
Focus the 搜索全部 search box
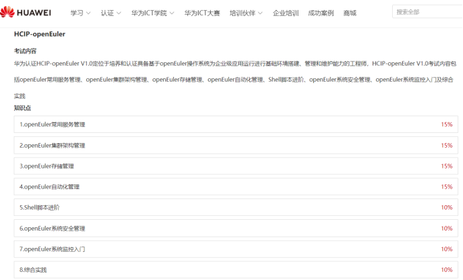(x=428, y=12)
